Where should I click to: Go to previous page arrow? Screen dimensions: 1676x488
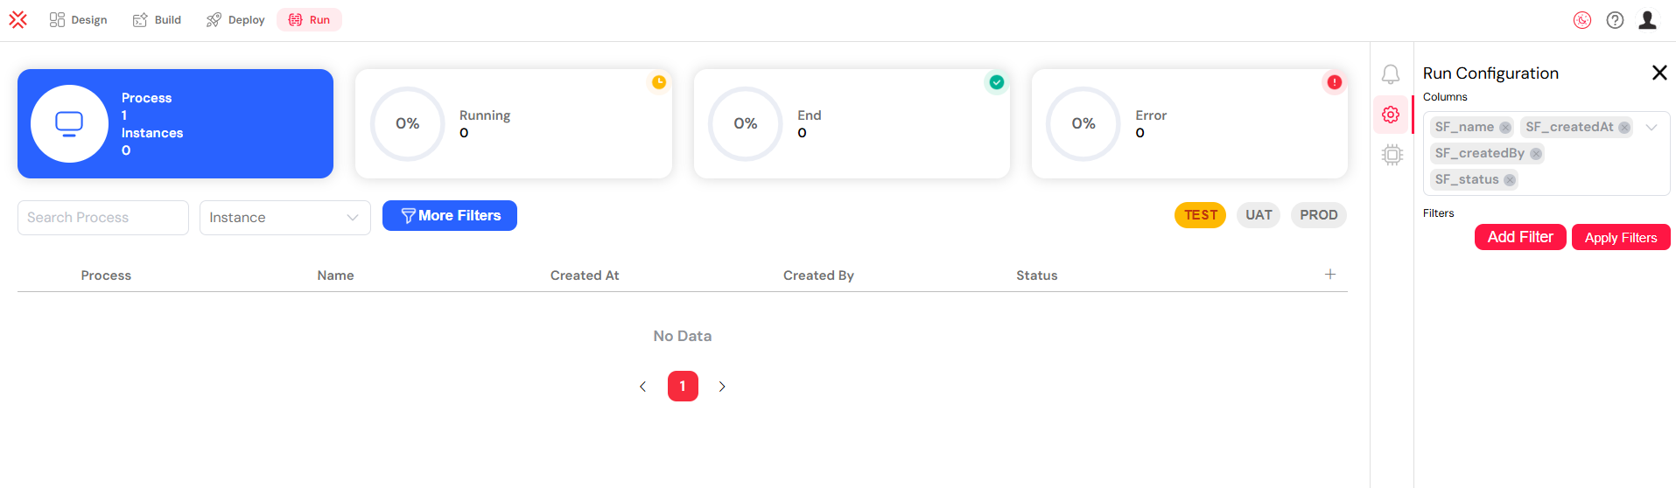643,387
